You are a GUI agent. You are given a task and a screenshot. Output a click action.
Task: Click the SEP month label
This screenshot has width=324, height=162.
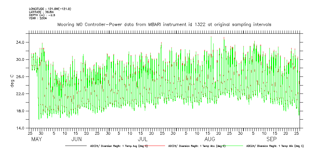pyautogui.click(x=272, y=139)
